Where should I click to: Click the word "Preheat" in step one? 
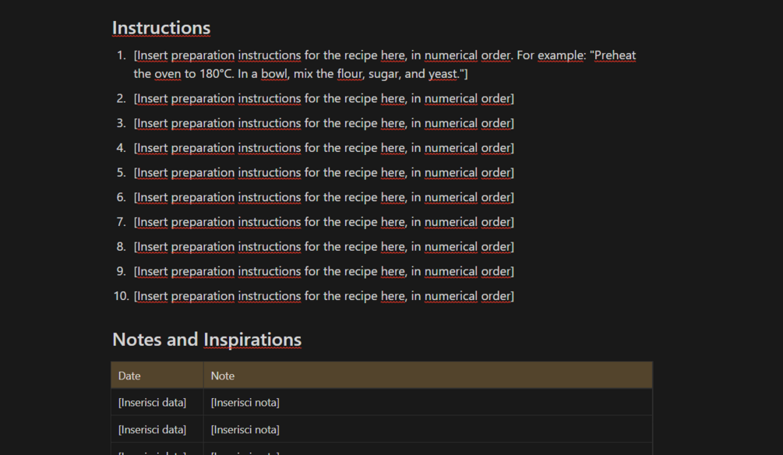tap(615, 55)
